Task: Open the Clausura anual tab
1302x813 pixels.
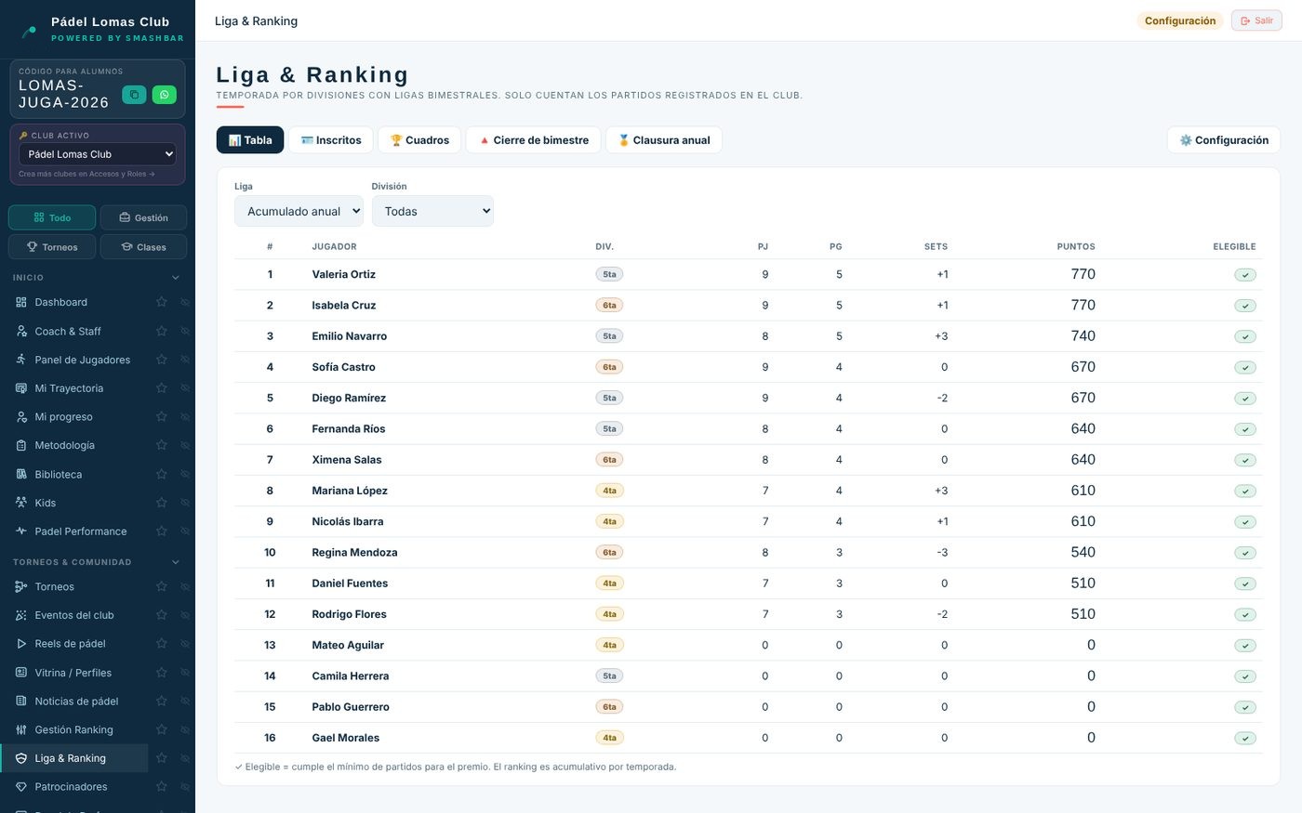Action: pyautogui.click(x=664, y=140)
